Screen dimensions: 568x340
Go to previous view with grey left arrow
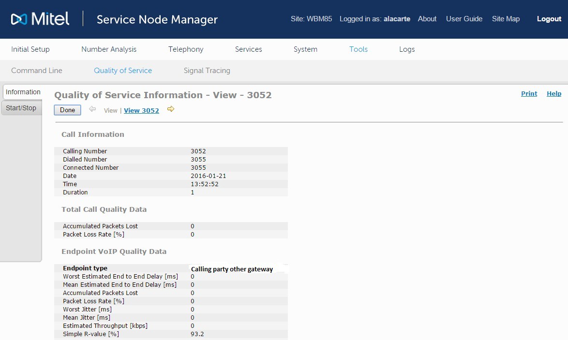pyautogui.click(x=92, y=109)
